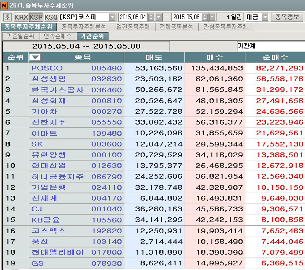The height and width of the screenshot is (270, 305).
Task: Select the CJ stock name
Action: 37,209
